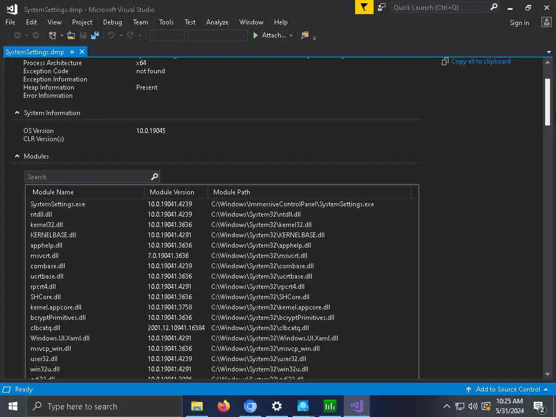Viewport: 556px width, 417px height.
Task: Click the Undo toolbar icon
Action: (x=111, y=35)
